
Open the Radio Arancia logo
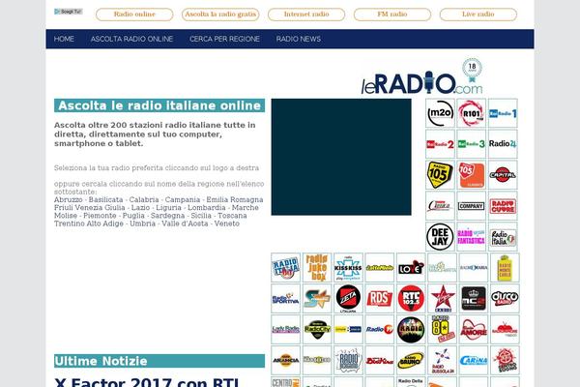pyautogui.click(x=285, y=360)
